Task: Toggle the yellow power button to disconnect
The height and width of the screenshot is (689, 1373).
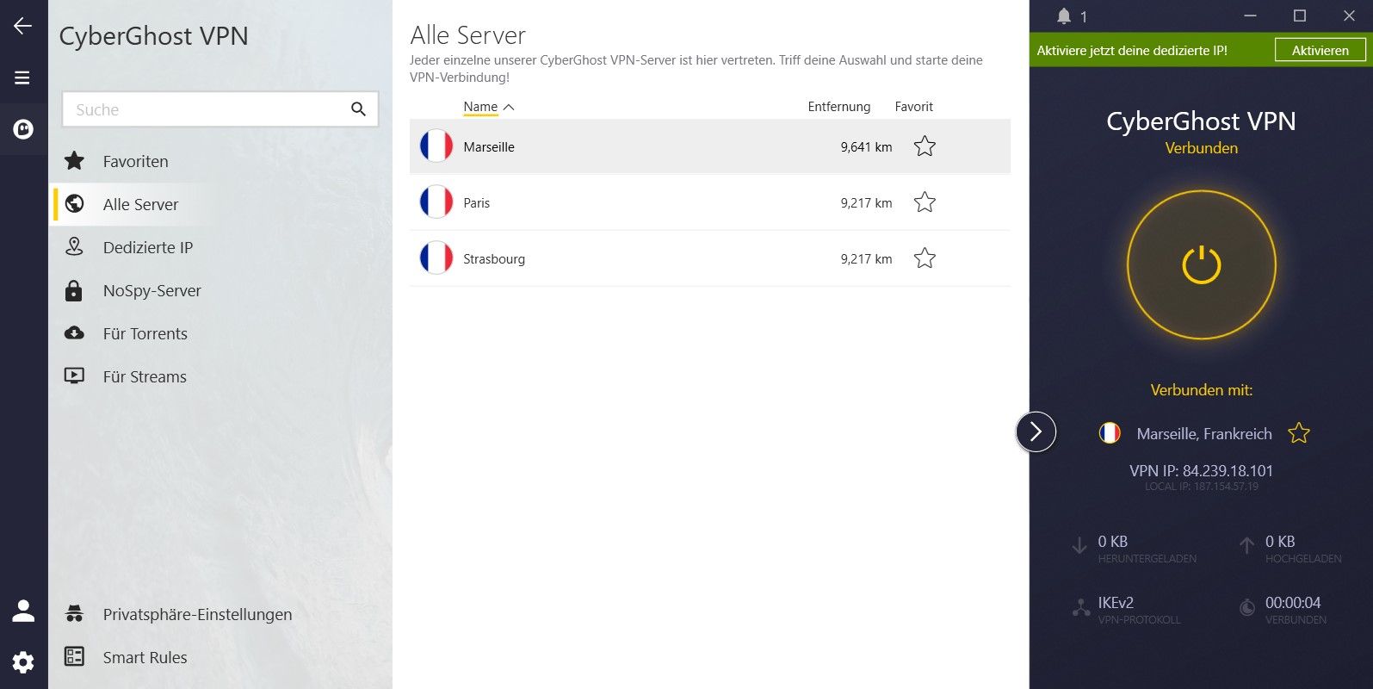Action: click(1202, 264)
